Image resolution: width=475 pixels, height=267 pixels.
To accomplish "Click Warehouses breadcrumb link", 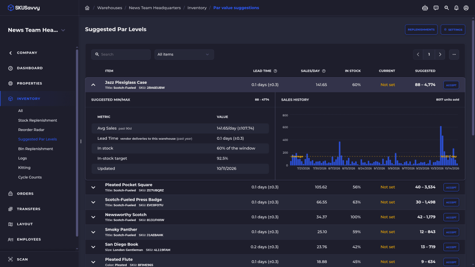I will click(110, 8).
